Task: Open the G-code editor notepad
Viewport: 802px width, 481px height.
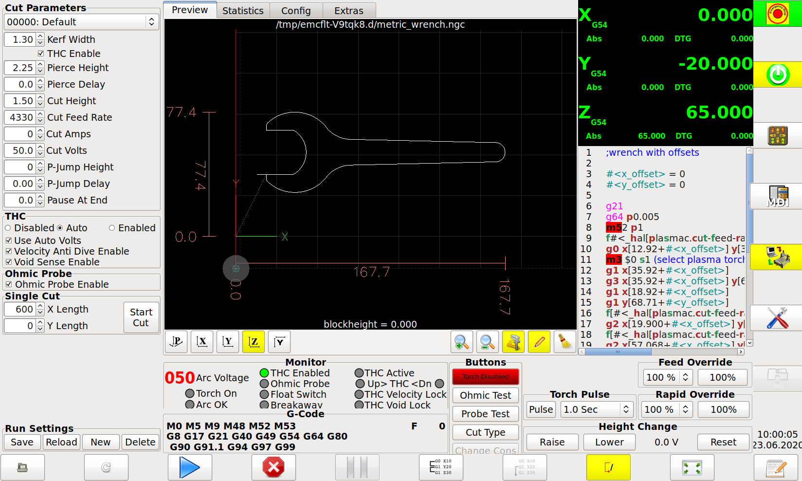Action: pyautogui.click(x=776, y=467)
